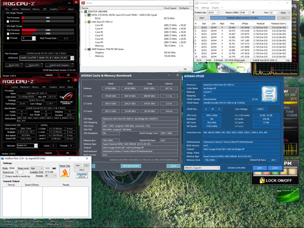
Task: Click the Clocks window title bar icon
Action: coord(83,3)
